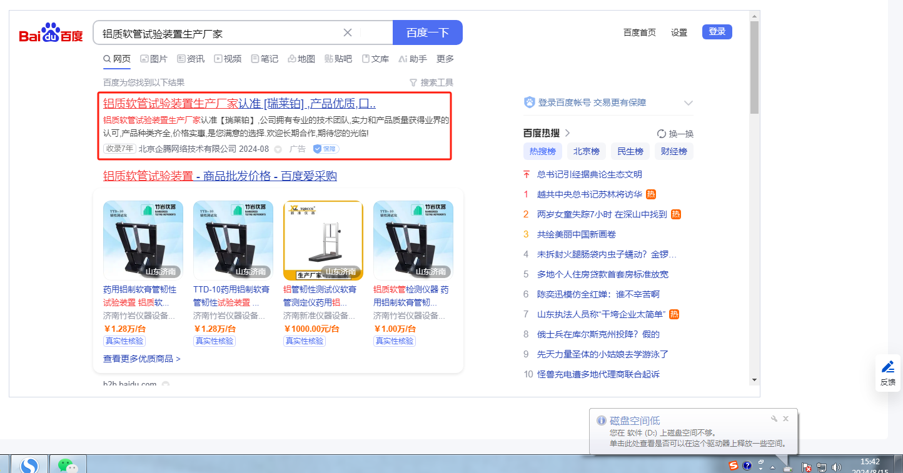Image resolution: width=903 pixels, height=473 pixels.
Task: Expand the 登录百度帐号 panel chevron
Action: click(689, 102)
